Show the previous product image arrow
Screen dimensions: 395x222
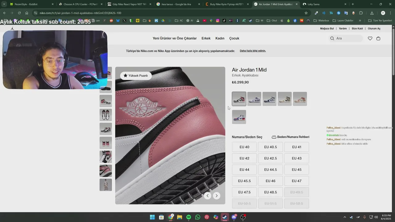[208, 195]
